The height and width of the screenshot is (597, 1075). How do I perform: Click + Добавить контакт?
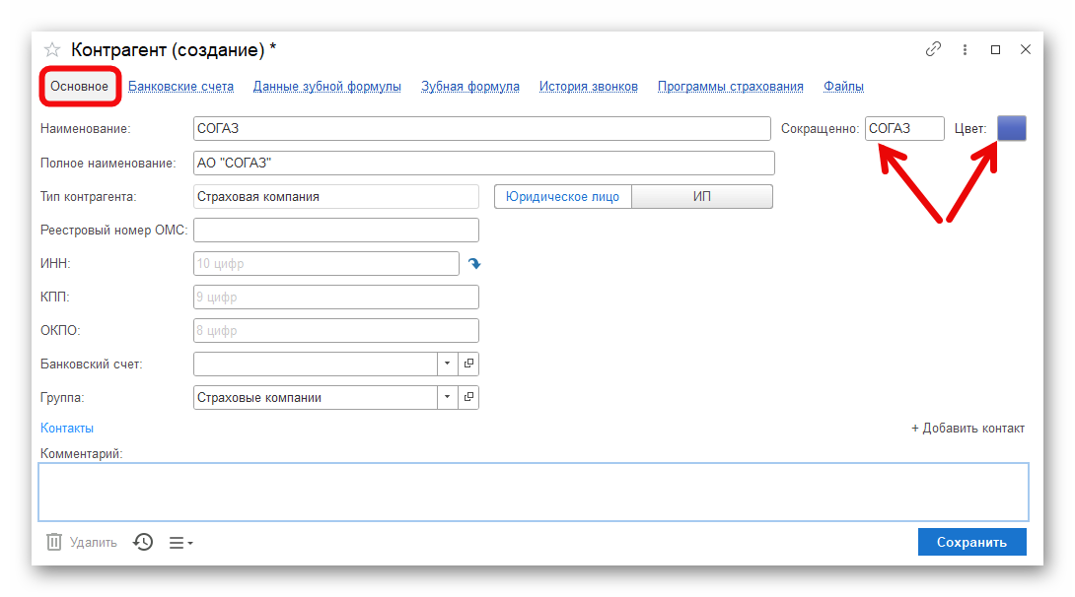[968, 428]
